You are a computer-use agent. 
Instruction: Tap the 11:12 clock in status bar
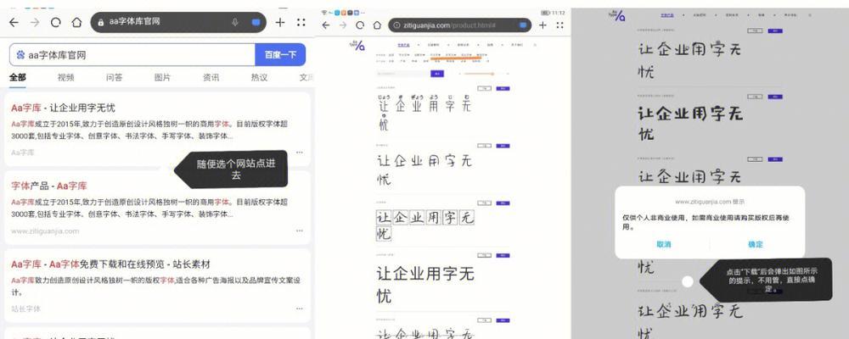point(559,13)
